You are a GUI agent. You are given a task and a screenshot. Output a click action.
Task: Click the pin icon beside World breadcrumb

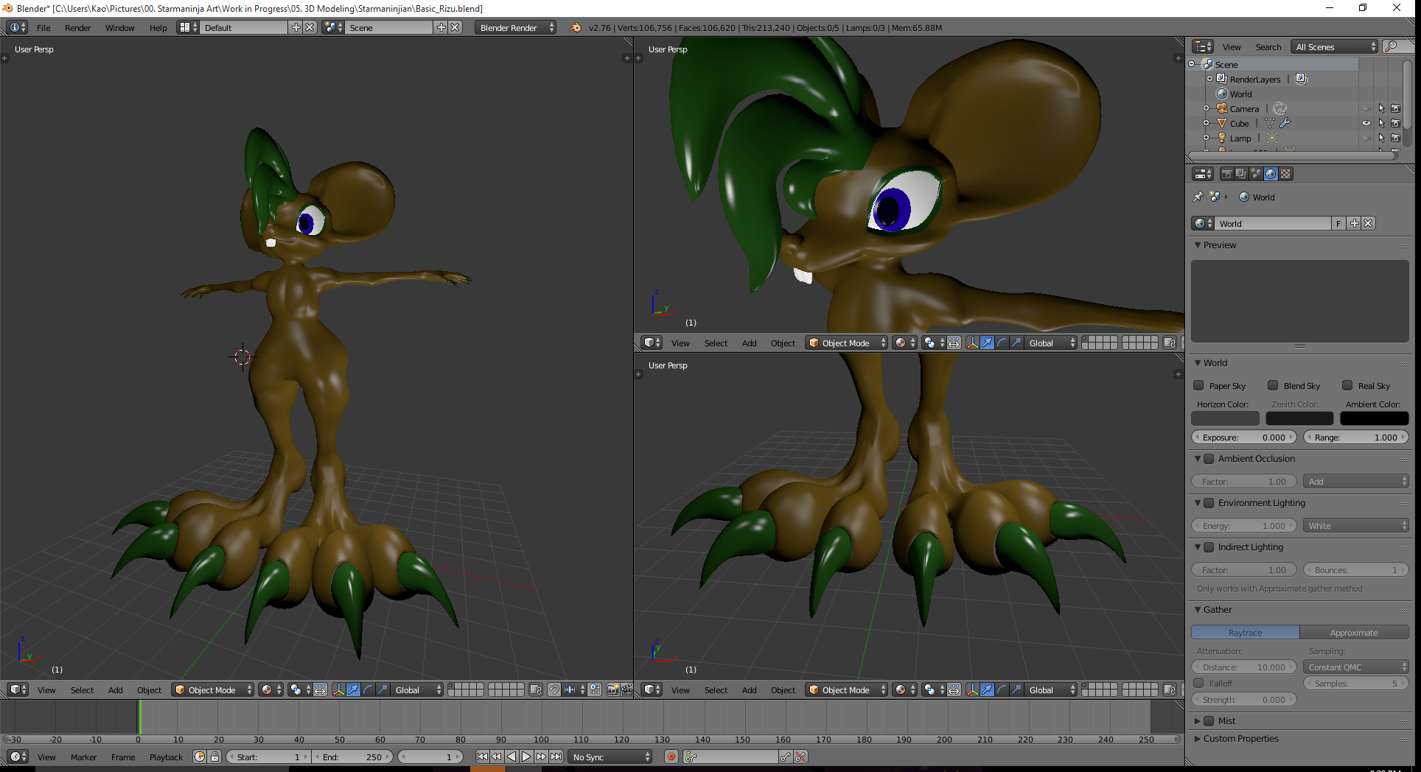point(1198,197)
